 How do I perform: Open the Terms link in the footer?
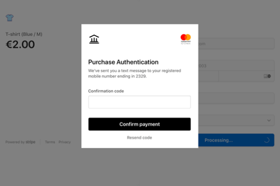pos(50,142)
